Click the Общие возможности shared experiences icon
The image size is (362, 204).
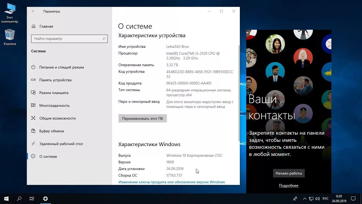[x=33, y=118]
